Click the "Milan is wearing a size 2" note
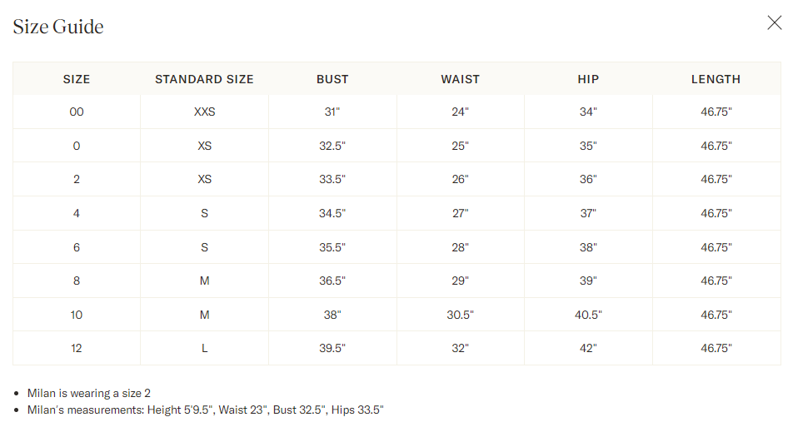793x447 pixels. tap(89, 393)
